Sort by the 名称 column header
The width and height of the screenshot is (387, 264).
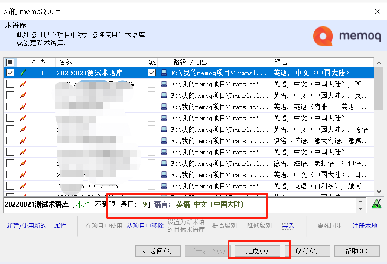[101, 62]
